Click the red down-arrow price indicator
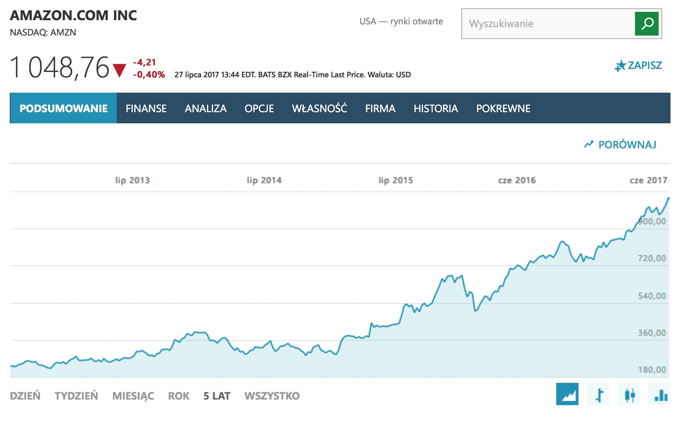This screenshot has height=425, width=674. pos(119,70)
